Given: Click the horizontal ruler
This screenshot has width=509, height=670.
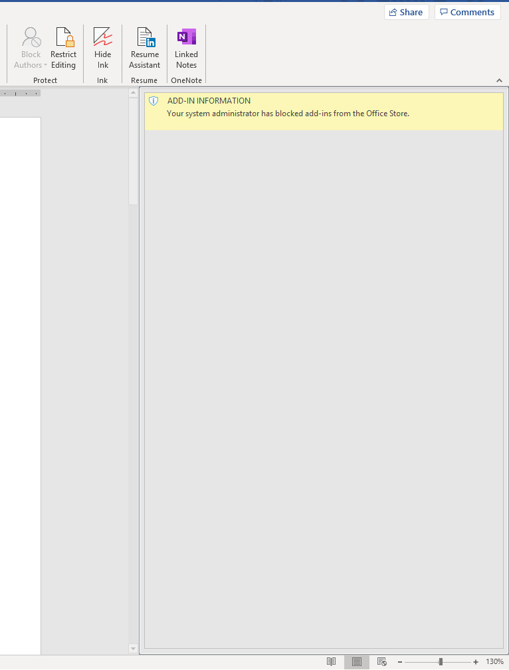Looking at the screenshot, I should tap(20, 93).
